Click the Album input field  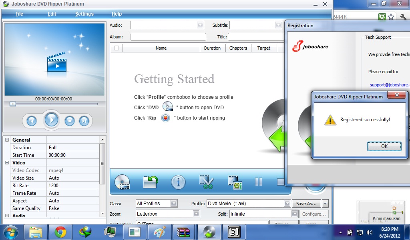(168, 37)
